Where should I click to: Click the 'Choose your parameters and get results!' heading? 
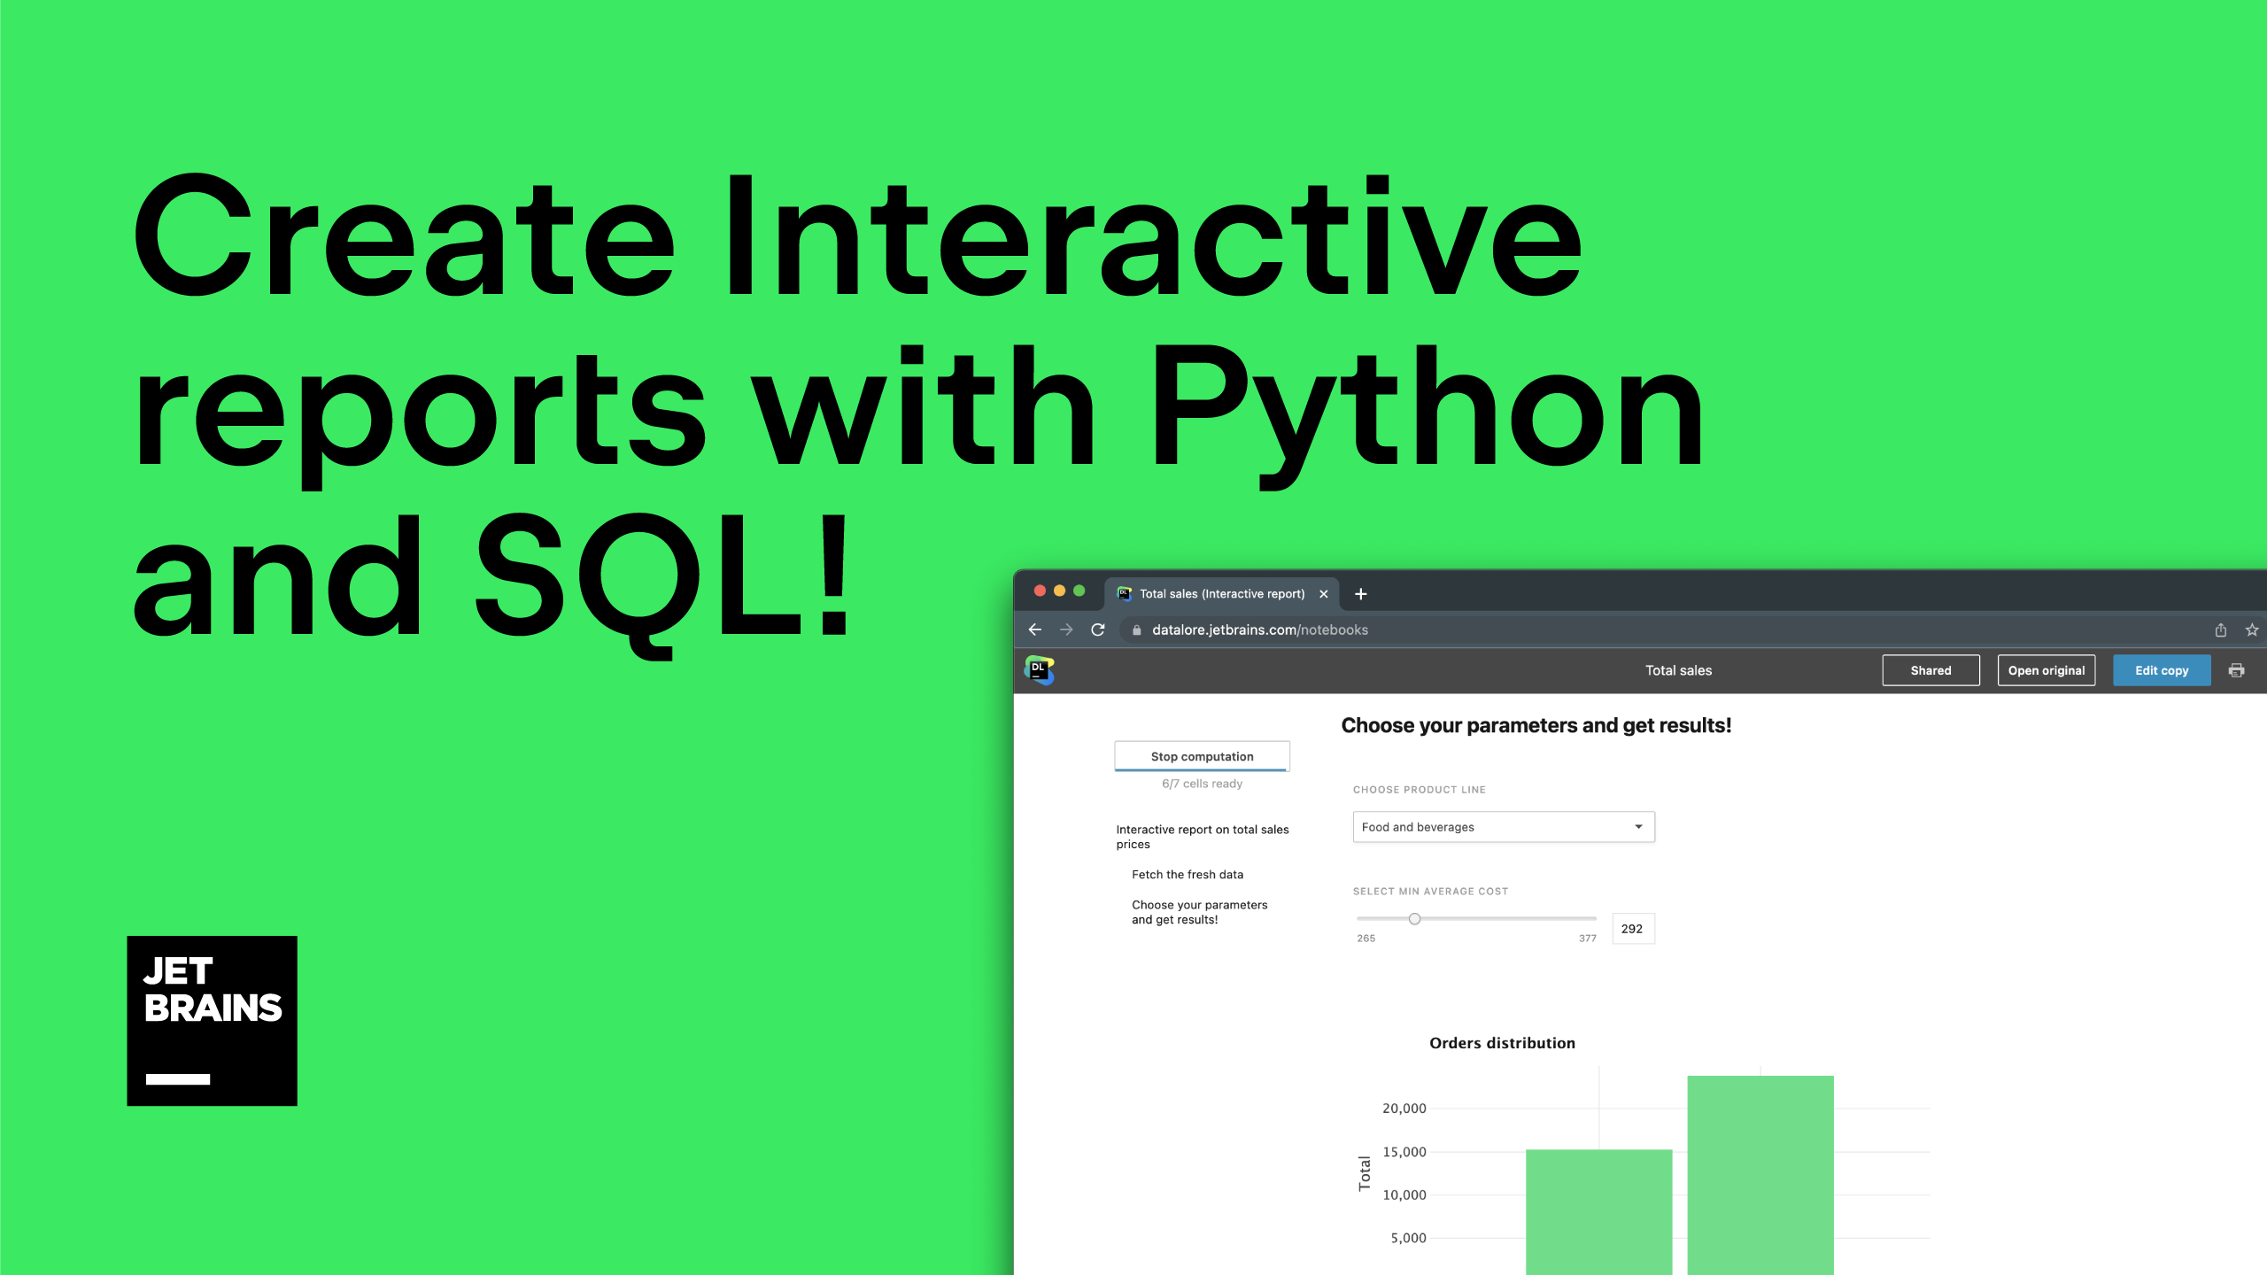coord(1536,726)
